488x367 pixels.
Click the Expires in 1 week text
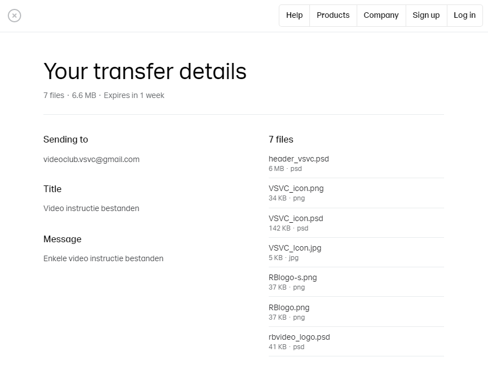point(134,95)
